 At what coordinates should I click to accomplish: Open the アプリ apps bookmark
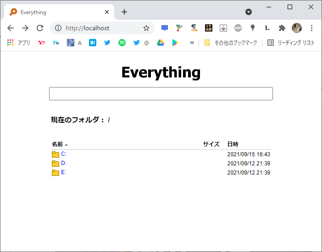pos(19,43)
